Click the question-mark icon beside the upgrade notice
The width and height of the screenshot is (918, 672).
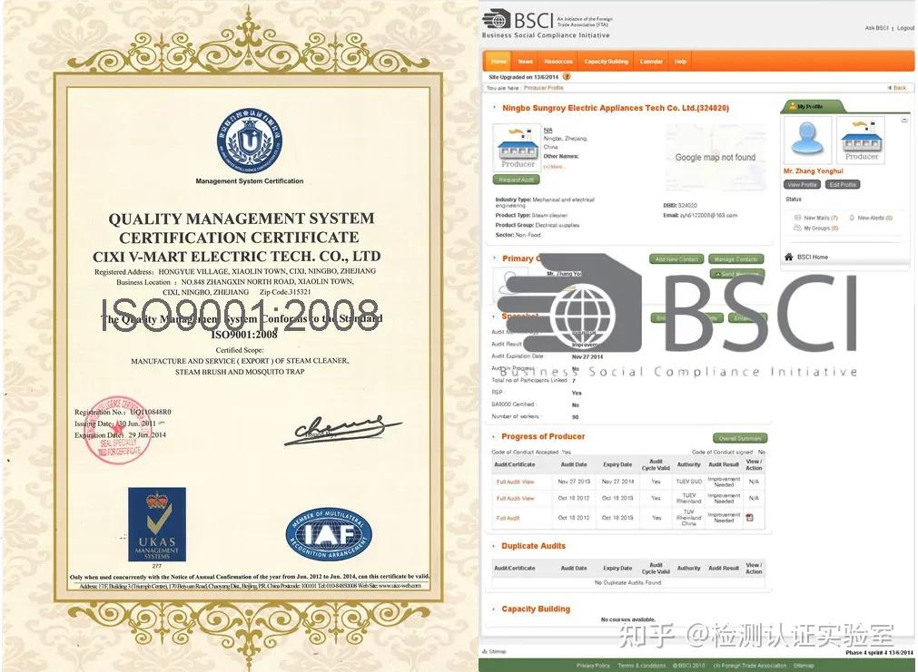click(568, 78)
